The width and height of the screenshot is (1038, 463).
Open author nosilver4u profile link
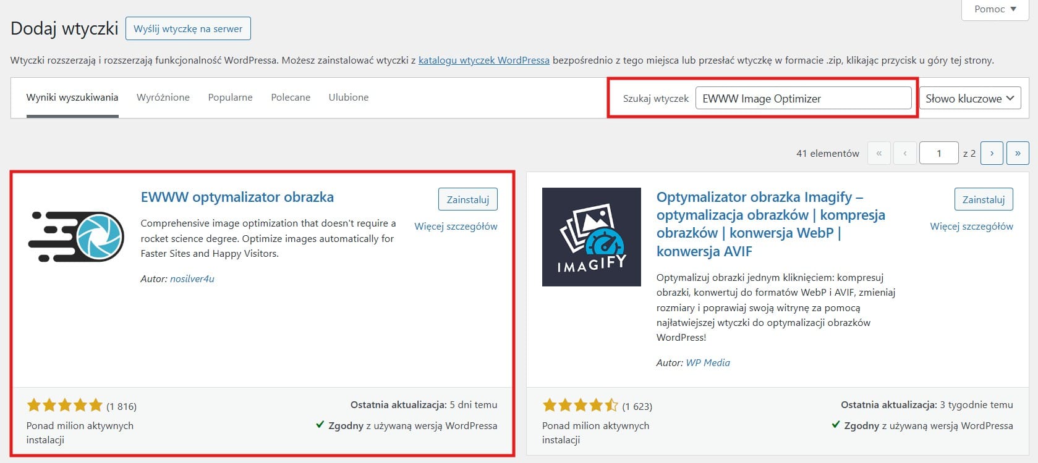(192, 279)
